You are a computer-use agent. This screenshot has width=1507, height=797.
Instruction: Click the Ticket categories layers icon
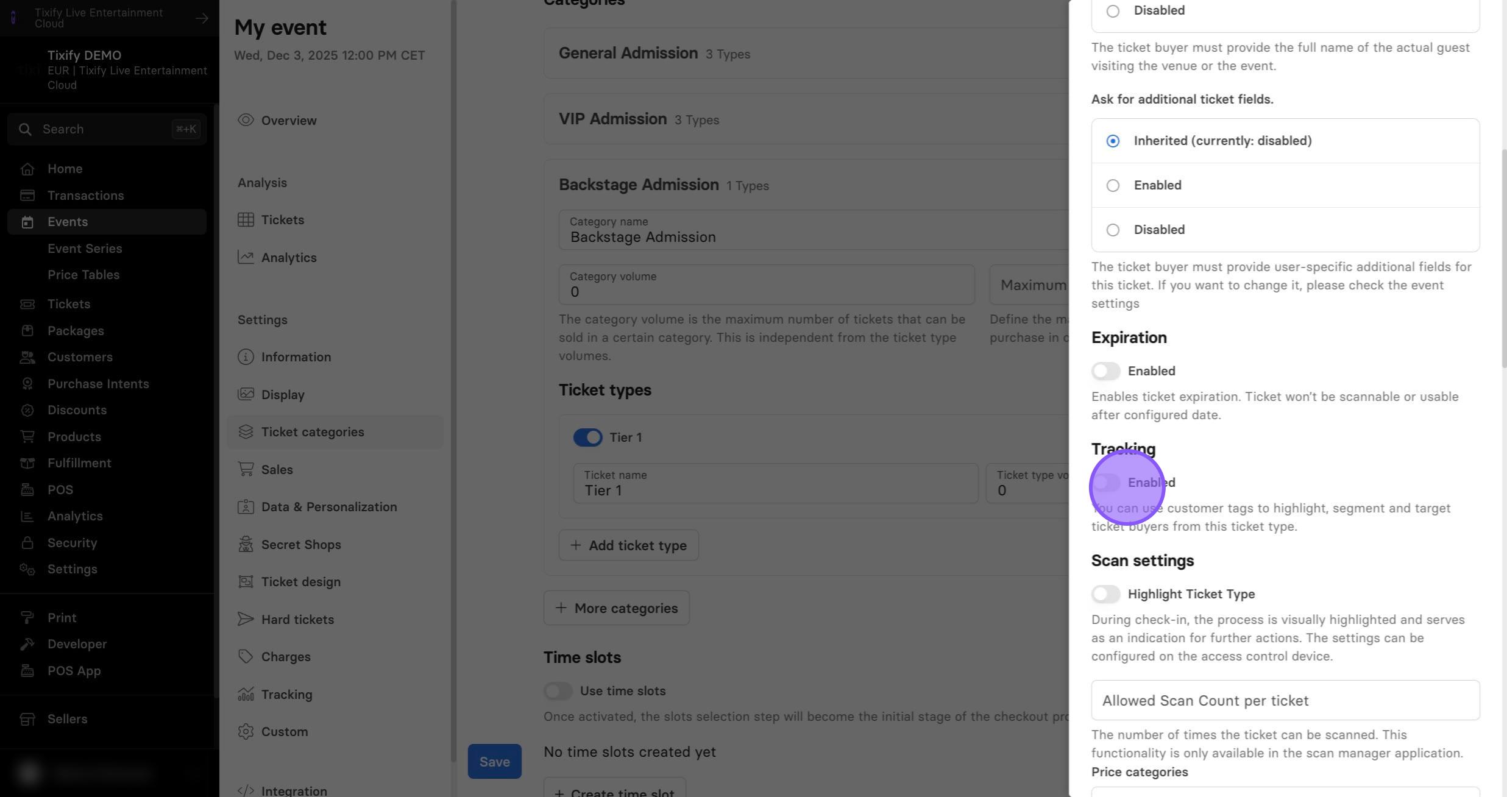[246, 432]
